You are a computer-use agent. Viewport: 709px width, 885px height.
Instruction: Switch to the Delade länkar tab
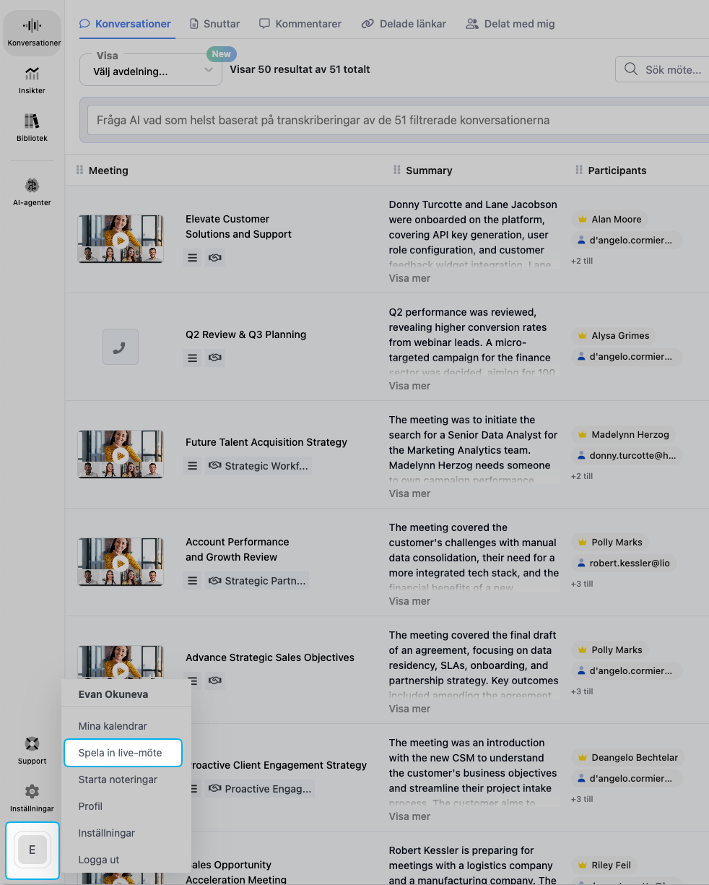tap(404, 24)
